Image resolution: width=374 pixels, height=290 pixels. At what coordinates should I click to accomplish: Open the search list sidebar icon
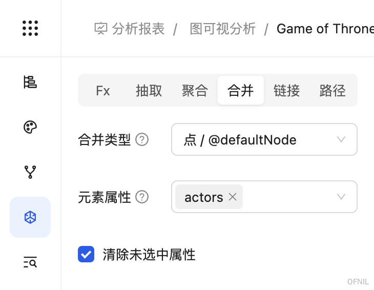pyautogui.click(x=30, y=262)
